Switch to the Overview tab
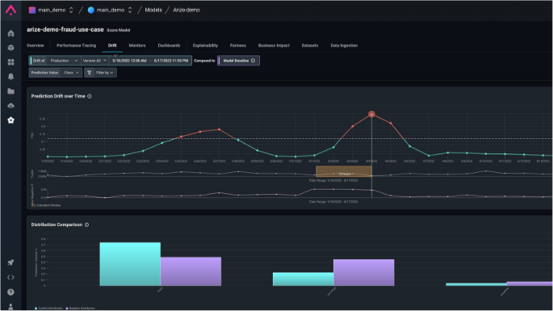The image size is (553, 311). (x=36, y=45)
